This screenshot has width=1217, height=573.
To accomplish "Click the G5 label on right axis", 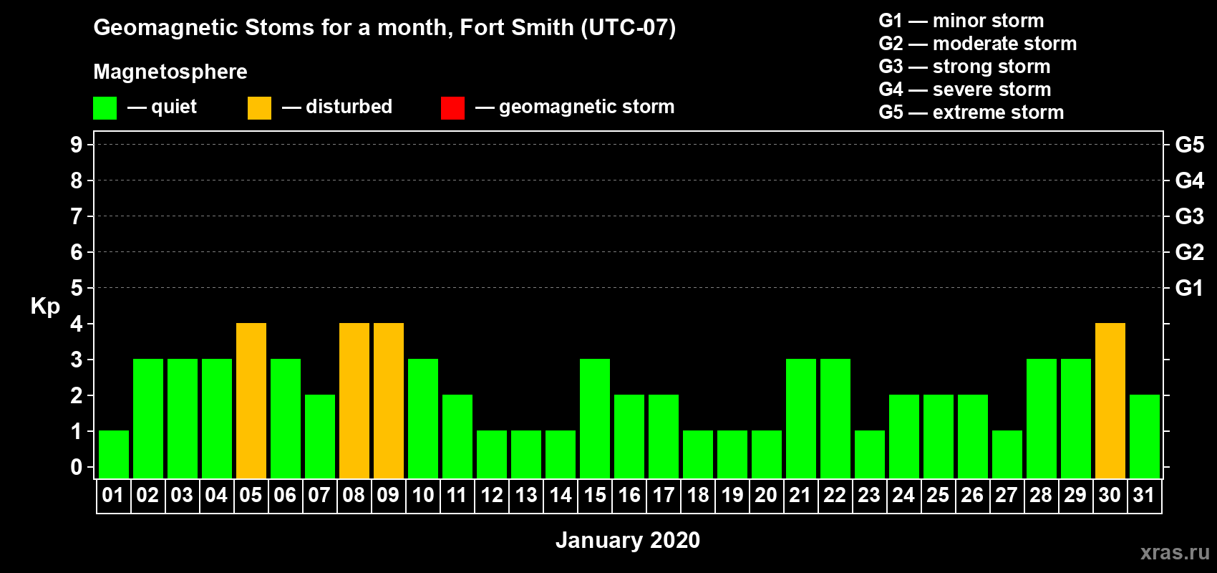I will click(1190, 145).
